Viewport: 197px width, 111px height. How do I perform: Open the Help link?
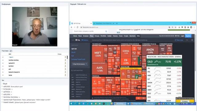pos(177,36)
